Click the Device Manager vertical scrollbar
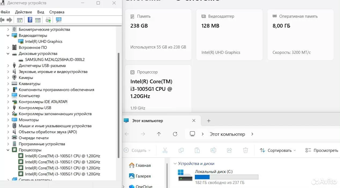340x188 pixels. pos(119,105)
